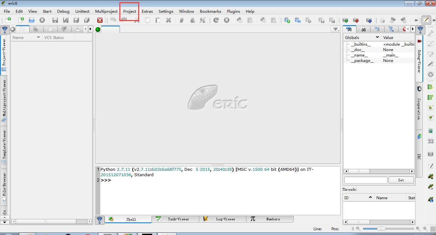Click the Paste clipboard icon
The height and width of the screenshot is (235, 436).
coord(158,20)
